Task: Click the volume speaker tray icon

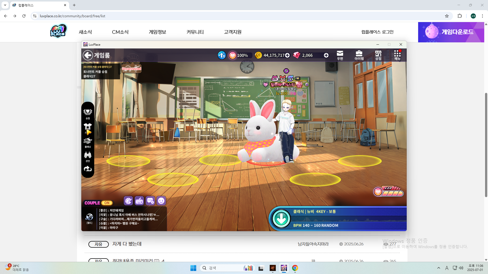Action: coord(461,268)
